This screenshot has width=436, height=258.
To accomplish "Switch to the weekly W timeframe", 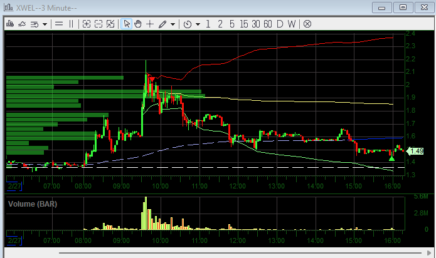I will 292,24.
